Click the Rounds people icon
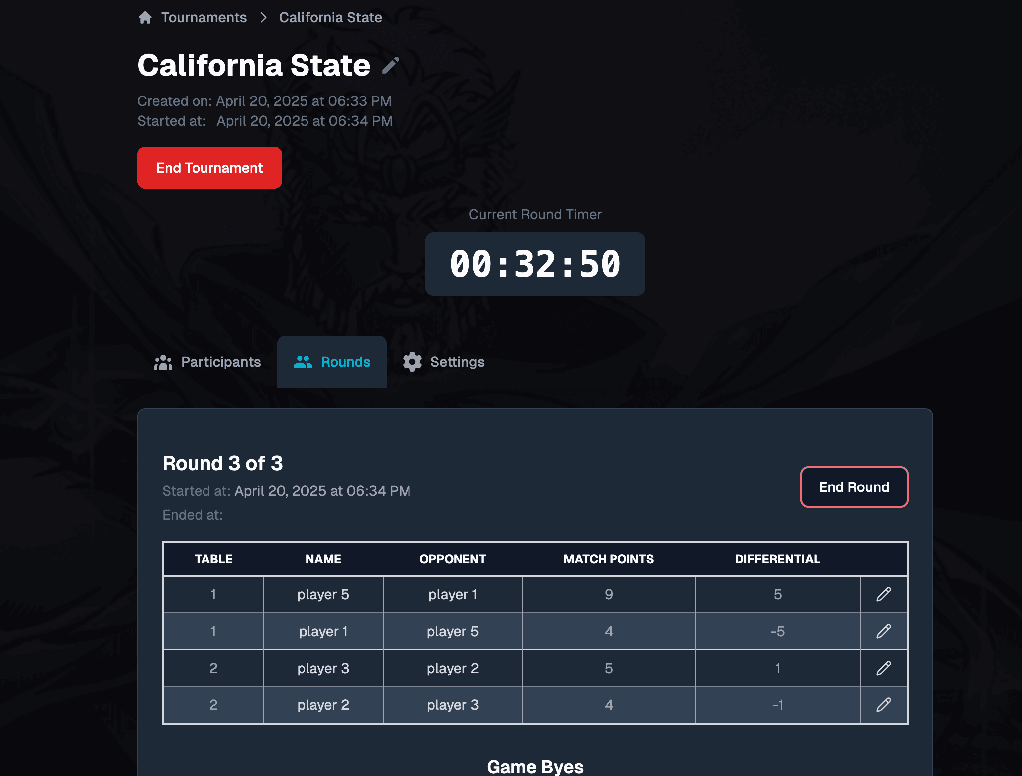 click(x=303, y=362)
